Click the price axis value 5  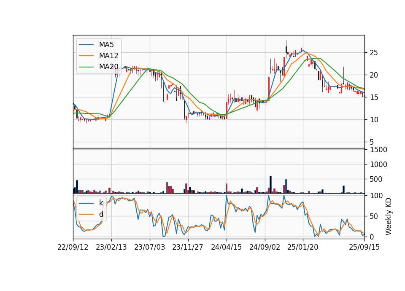pos(372,142)
